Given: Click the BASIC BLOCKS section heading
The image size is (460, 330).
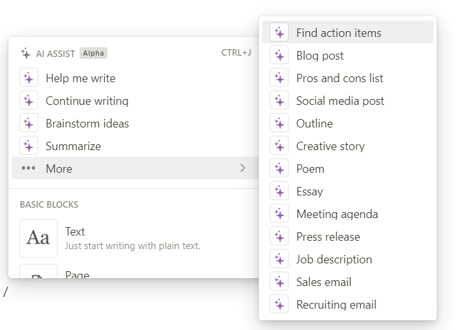Looking at the screenshot, I should click(x=49, y=204).
